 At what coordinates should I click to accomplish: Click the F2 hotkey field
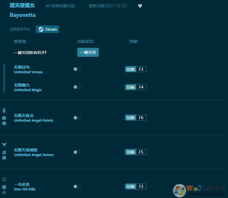[141, 187]
